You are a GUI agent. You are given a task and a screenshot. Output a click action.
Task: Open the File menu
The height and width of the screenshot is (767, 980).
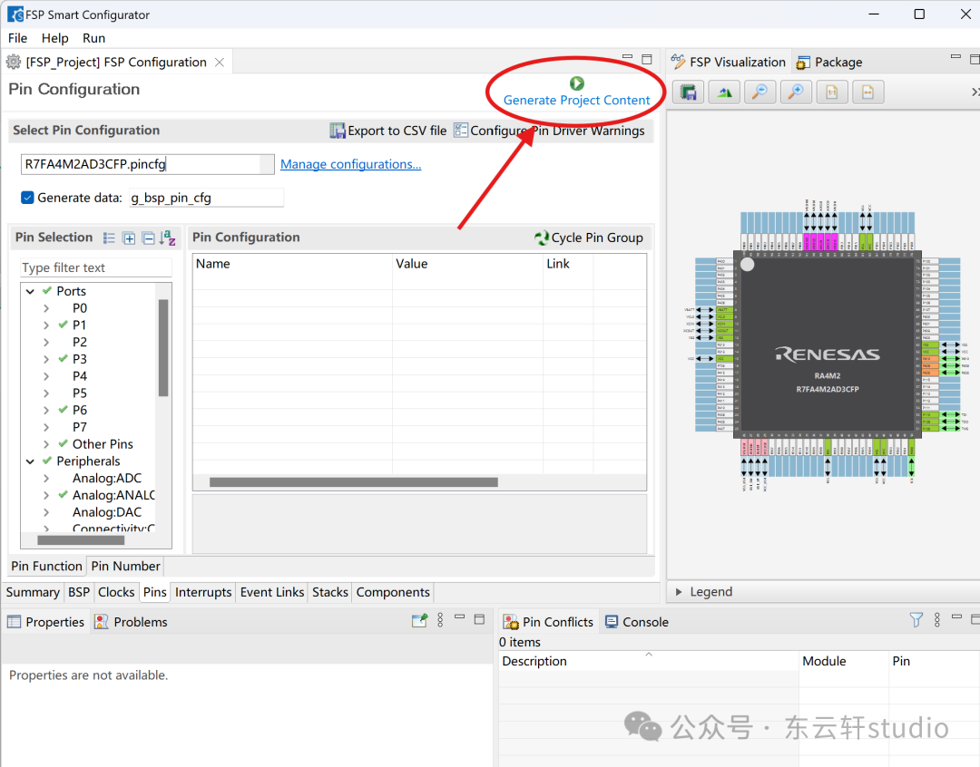17,38
